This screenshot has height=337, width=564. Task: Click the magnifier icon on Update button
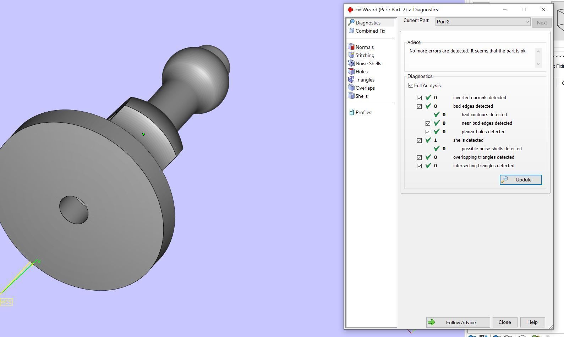coord(505,180)
